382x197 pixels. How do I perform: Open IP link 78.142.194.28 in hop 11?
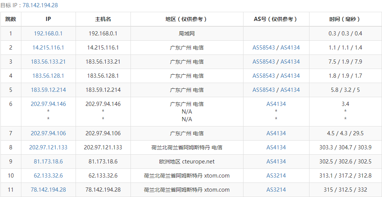point(48,190)
